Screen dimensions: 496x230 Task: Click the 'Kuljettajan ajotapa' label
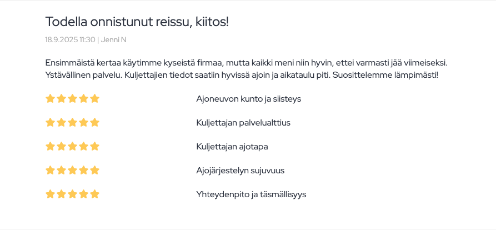232,147
